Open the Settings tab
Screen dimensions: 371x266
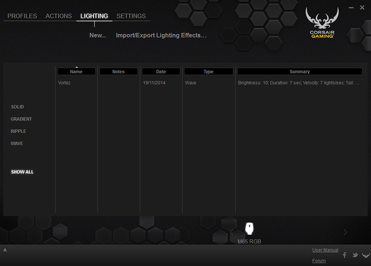coord(131,16)
